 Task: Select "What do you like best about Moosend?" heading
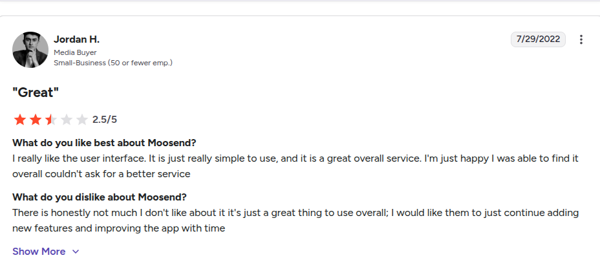pyautogui.click(x=104, y=142)
